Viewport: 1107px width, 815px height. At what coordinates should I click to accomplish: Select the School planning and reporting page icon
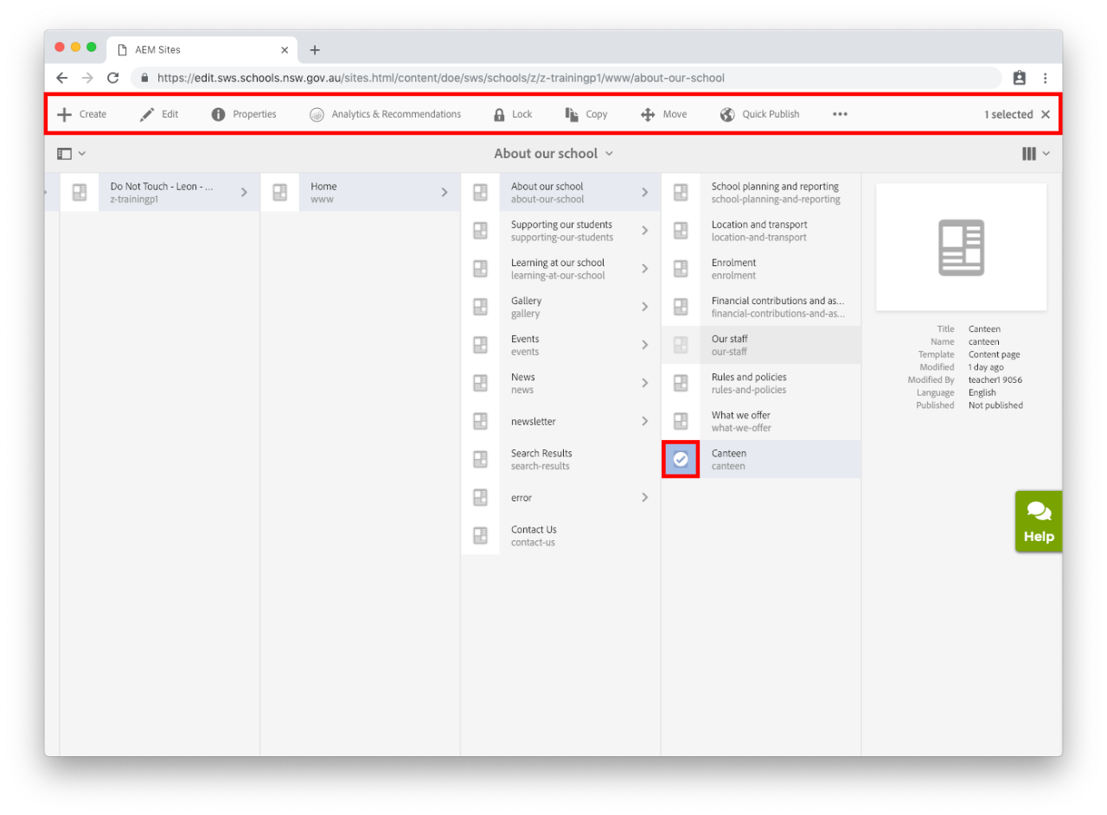(681, 193)
